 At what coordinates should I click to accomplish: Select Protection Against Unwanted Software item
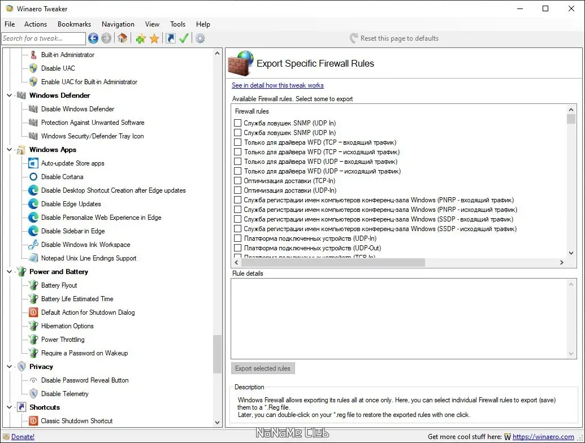pos(93,123)
